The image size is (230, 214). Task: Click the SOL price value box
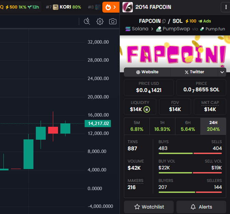click(201, 88)
